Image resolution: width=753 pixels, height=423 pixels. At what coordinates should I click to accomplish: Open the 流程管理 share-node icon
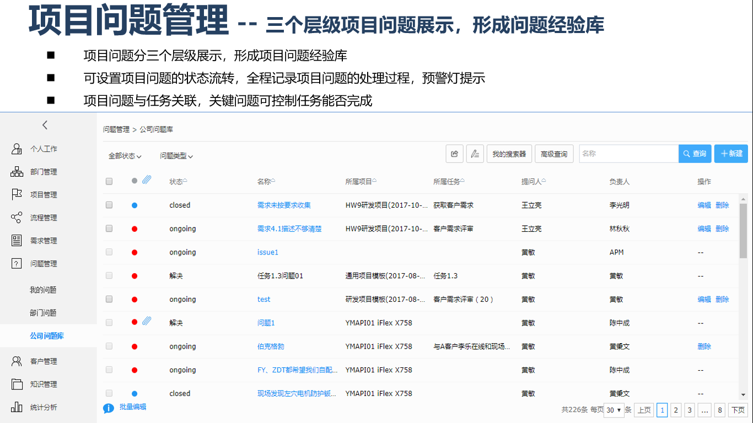[17, 218]
